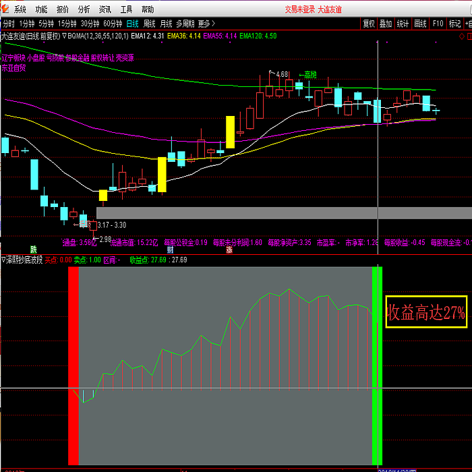
Task: Click the 统计 statistics button
Action: click(x=403, y=24)
